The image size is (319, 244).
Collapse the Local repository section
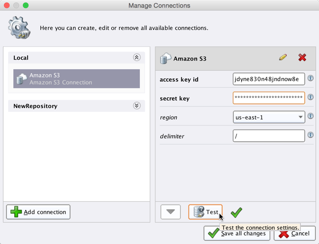click(137, 58)
